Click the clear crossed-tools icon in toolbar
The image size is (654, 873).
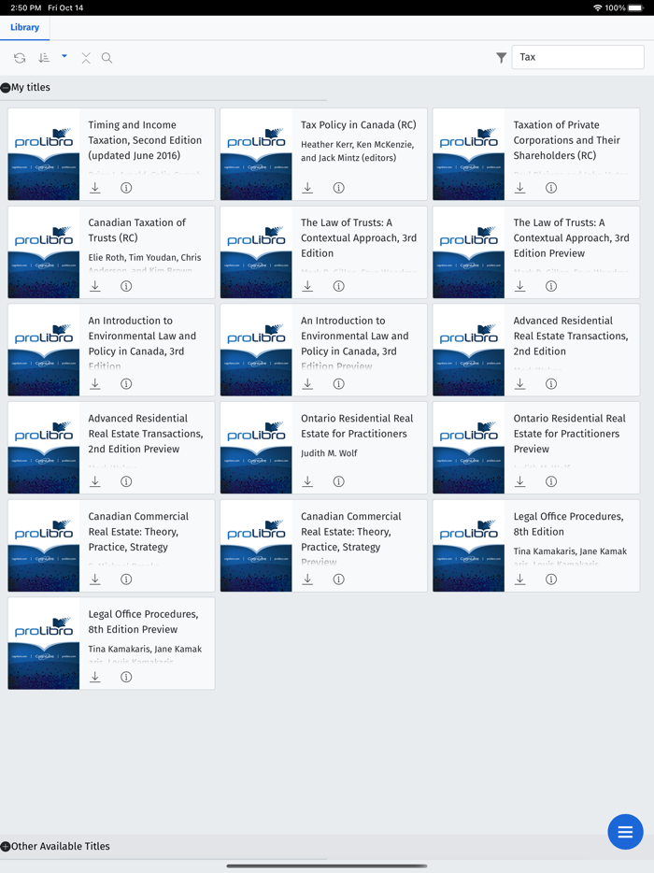[x=86, y=58]
